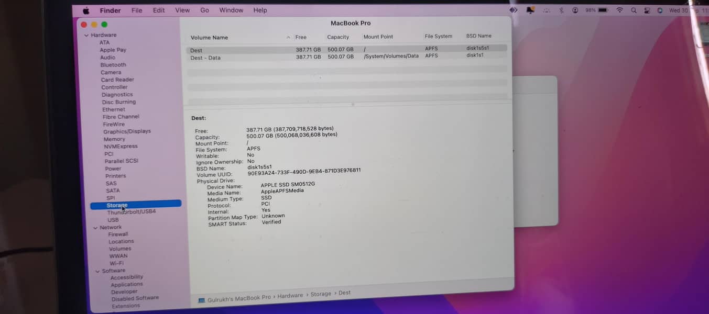Viewport: 709px width, 314px height.
Task: Select Memory in the sidebar
Action: (x=114, y=139)
